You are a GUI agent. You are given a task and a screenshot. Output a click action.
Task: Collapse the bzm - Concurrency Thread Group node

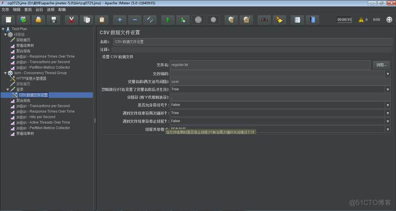pyautogui.click(x=5, y=73)
